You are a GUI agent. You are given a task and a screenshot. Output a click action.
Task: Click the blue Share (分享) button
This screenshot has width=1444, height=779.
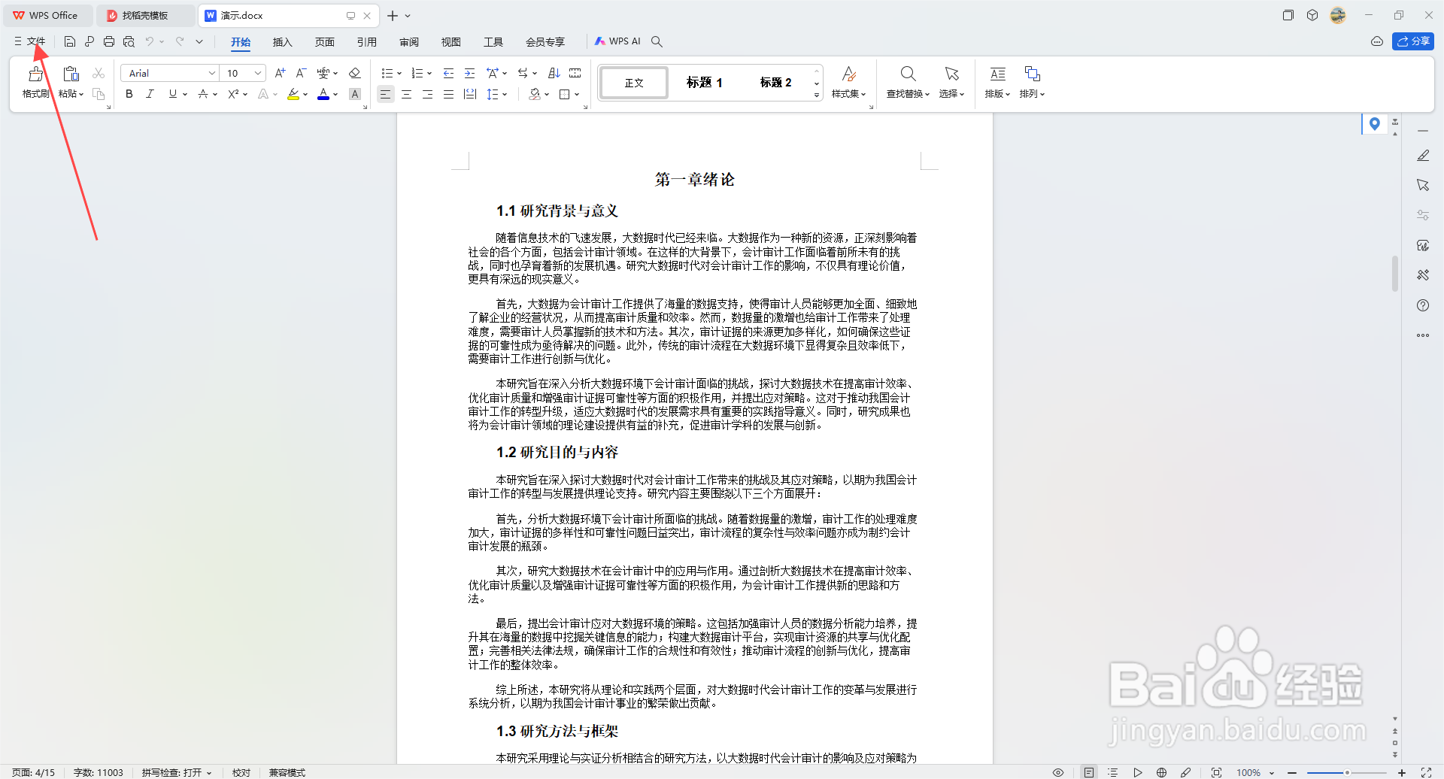(x=1412, y=41)
